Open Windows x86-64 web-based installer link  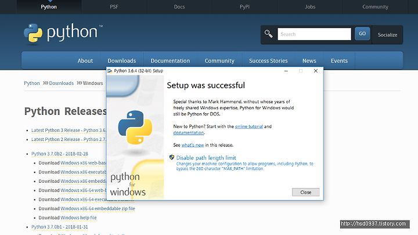[83, 190]
